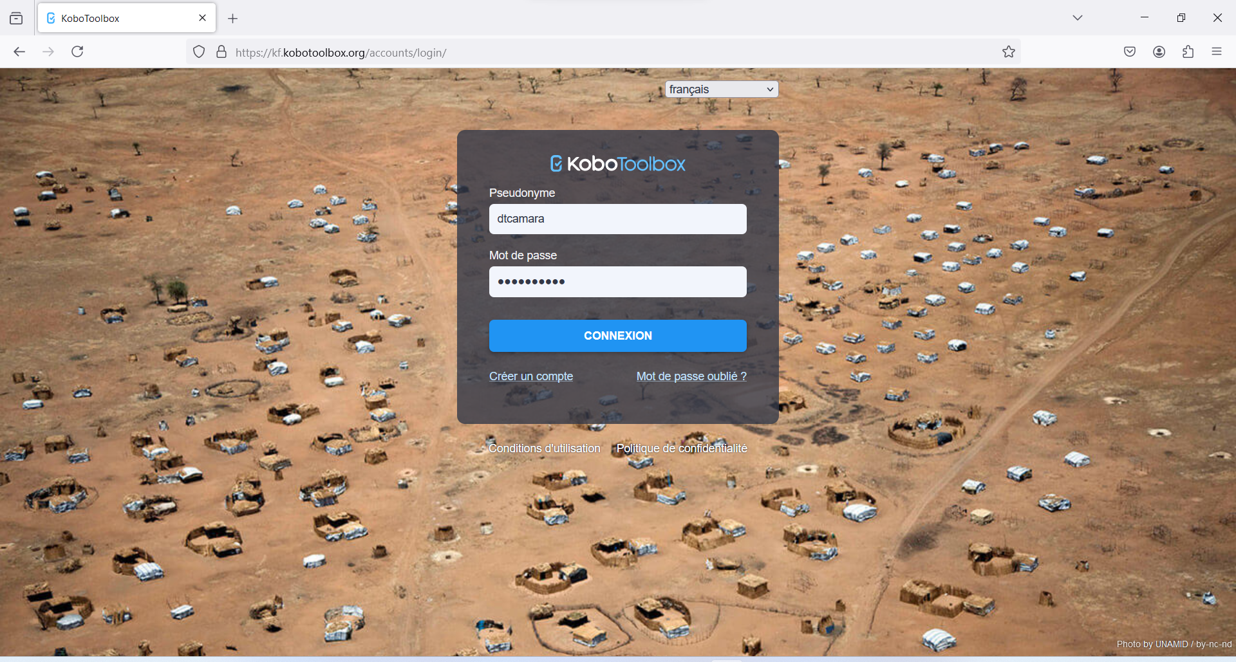
Task: Click into the Mot de passe field
Action: (617, 282)
